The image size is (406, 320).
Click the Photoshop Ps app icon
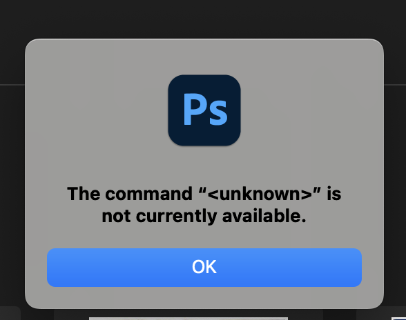(204, 110)
